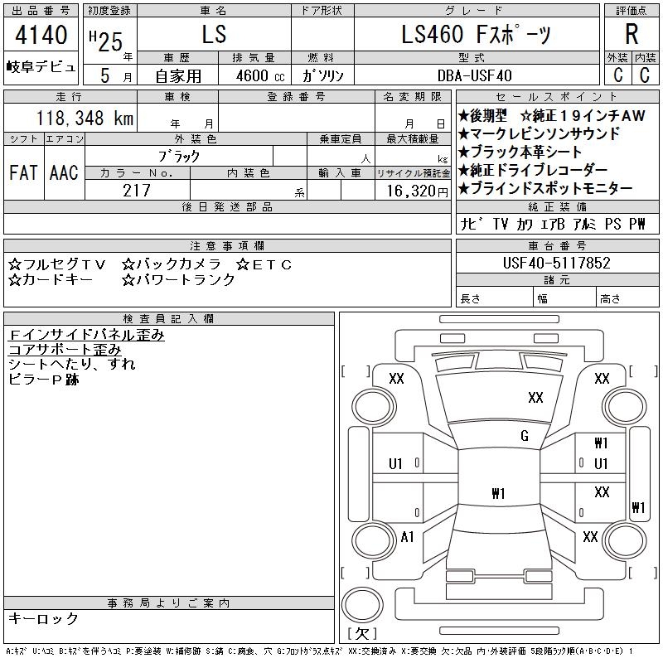Select the chassis number USF40-5117852
This screenshot has width=663, height=663.
pyautogui.click(x=557, y=263)
